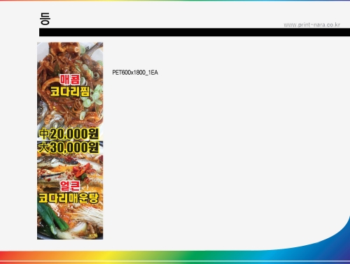350x264 pixels.
Task: Select the 中20,000원 price text
Action: click(x=69, y=134)
